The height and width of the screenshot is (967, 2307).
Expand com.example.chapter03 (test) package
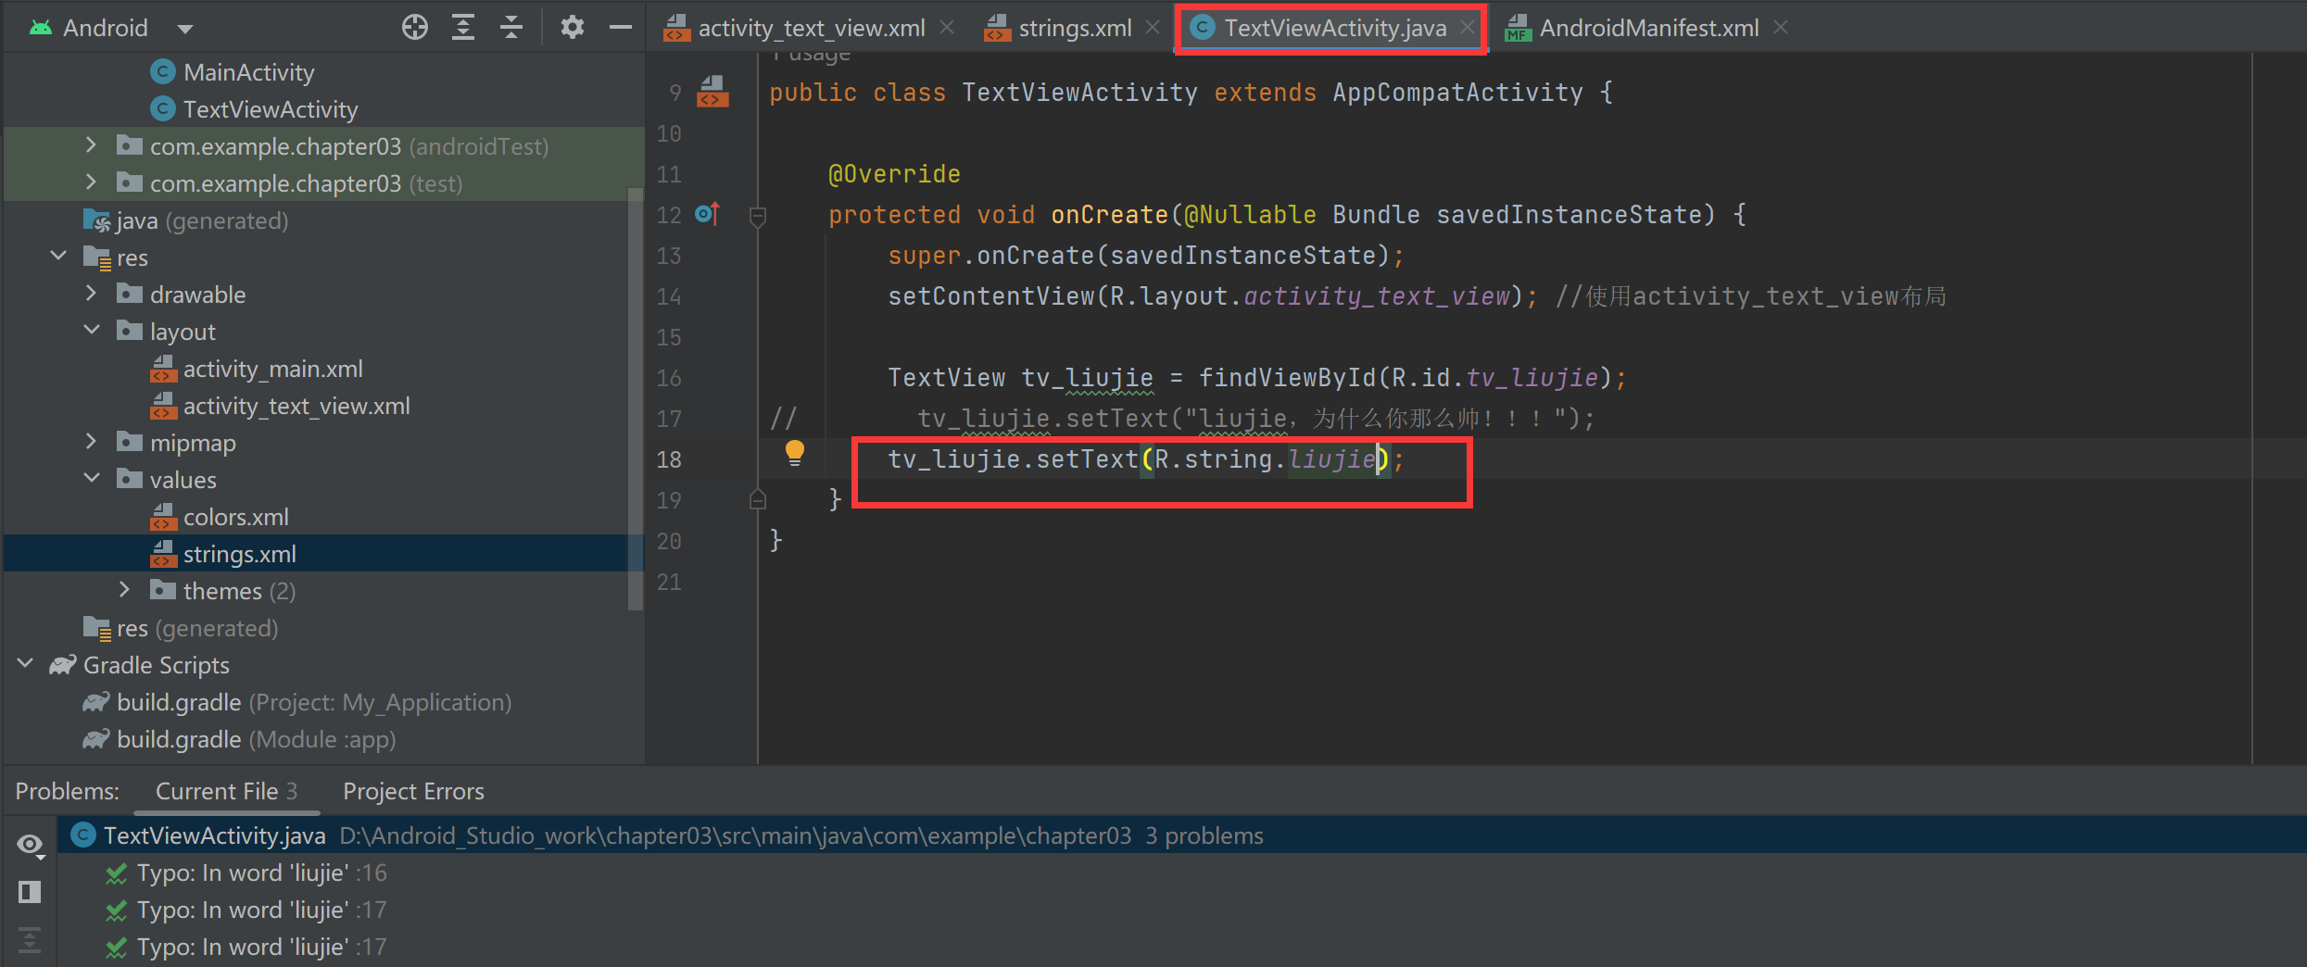(90, 182)
